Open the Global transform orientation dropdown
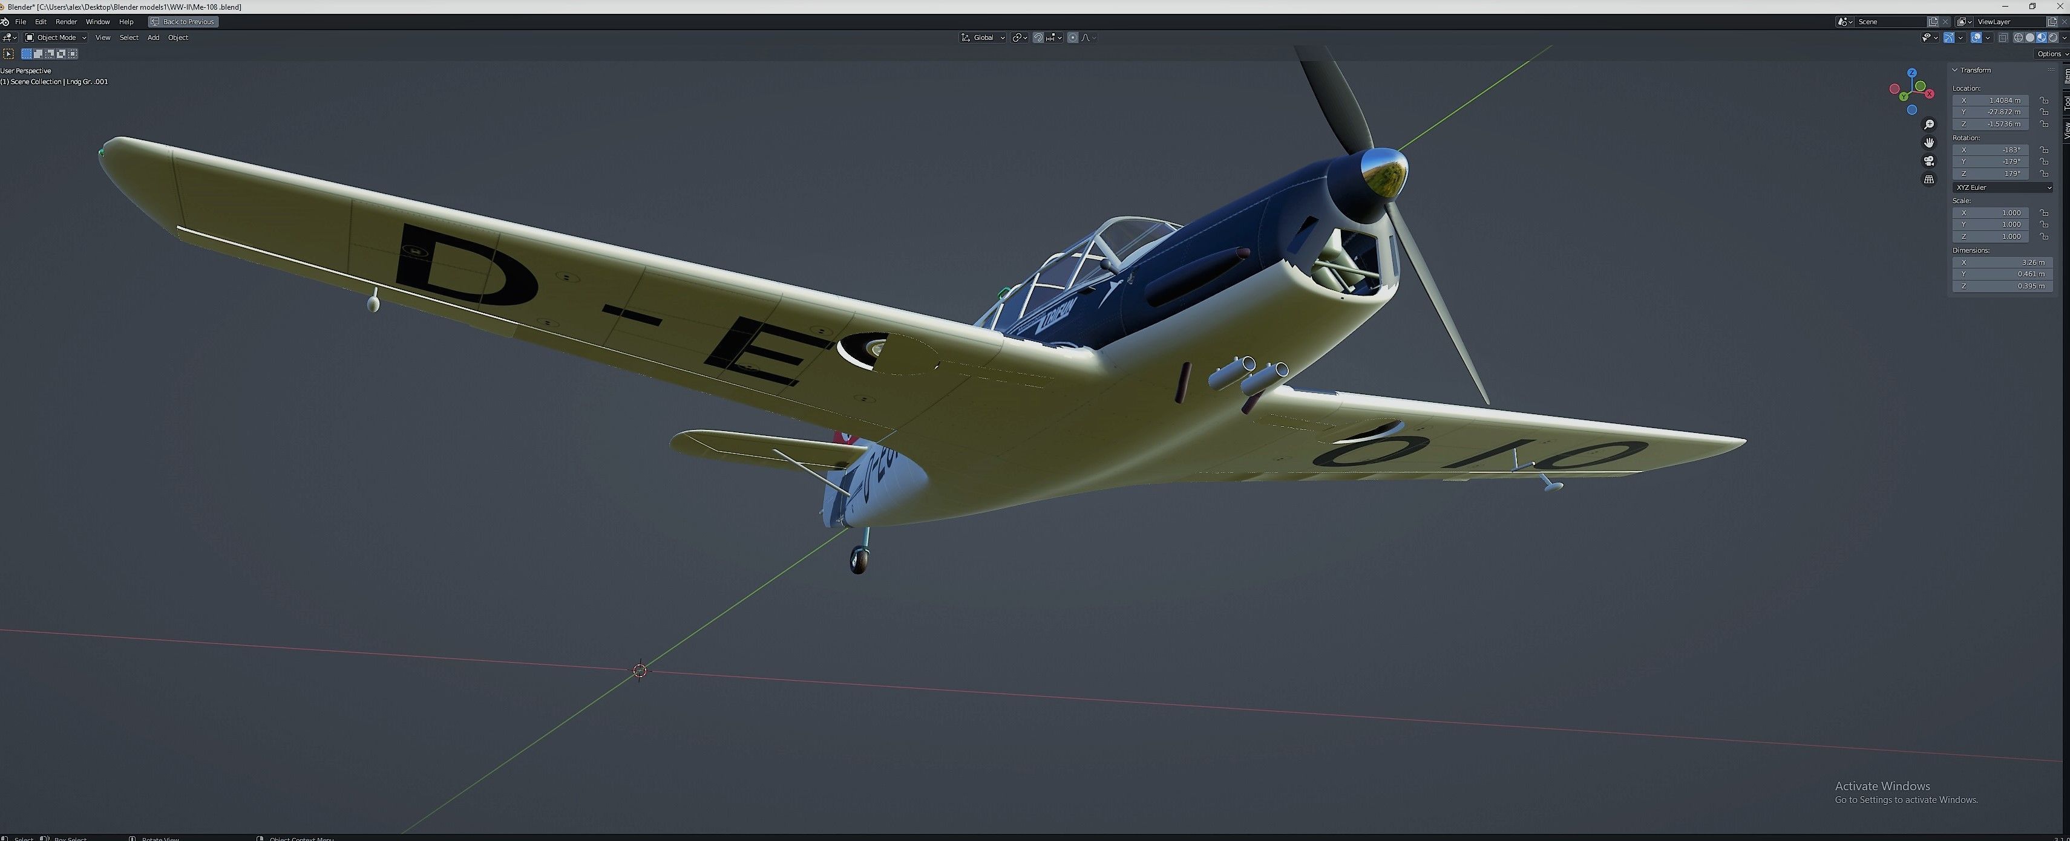The width and height of the screenshot is (2070, 841). [x=983, y=37]
